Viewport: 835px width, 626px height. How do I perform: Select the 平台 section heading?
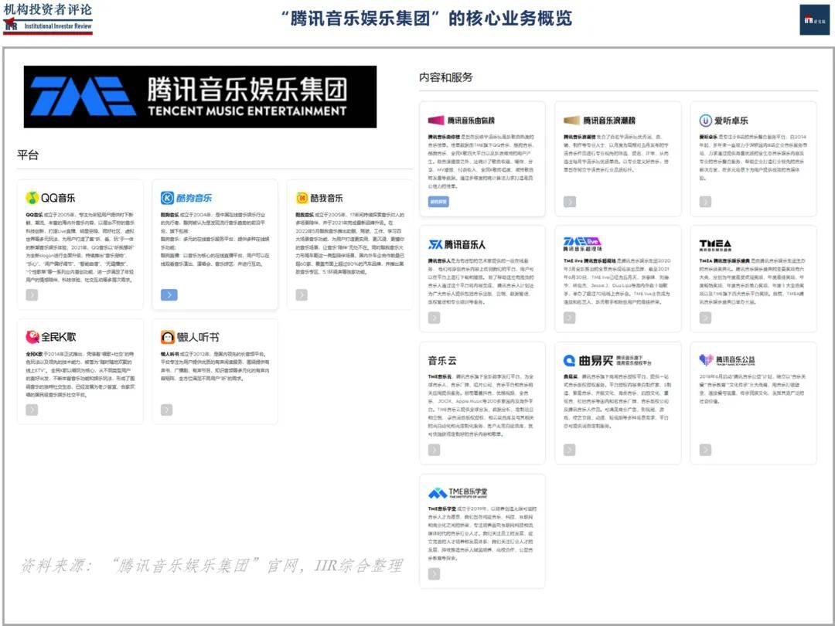[x=29, y=155]
